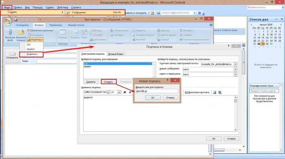This screenshot has height=159, width=285.
Task: Open the font size 11 dropdown
Action: (x=119, y=92)
